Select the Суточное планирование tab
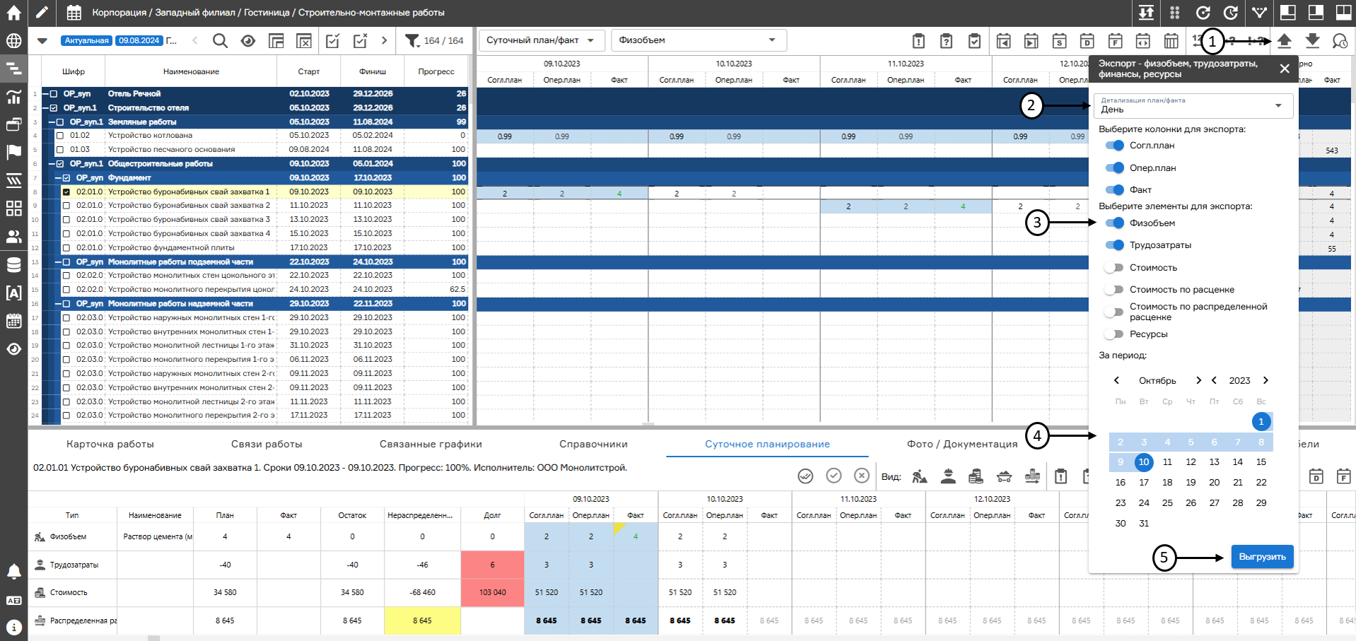 767,445
